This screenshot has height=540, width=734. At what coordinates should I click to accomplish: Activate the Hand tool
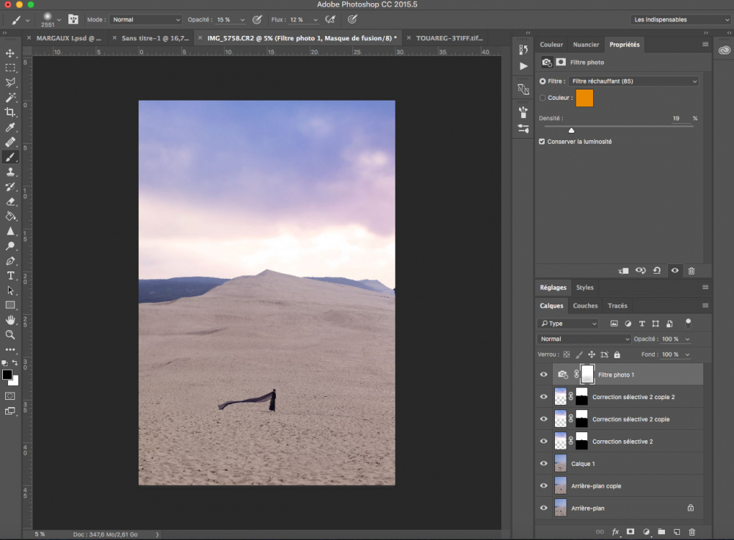pos(10,320)
